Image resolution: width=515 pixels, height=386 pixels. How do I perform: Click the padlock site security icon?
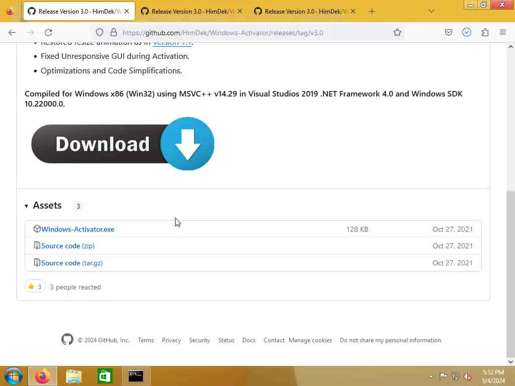coord(114,32)
